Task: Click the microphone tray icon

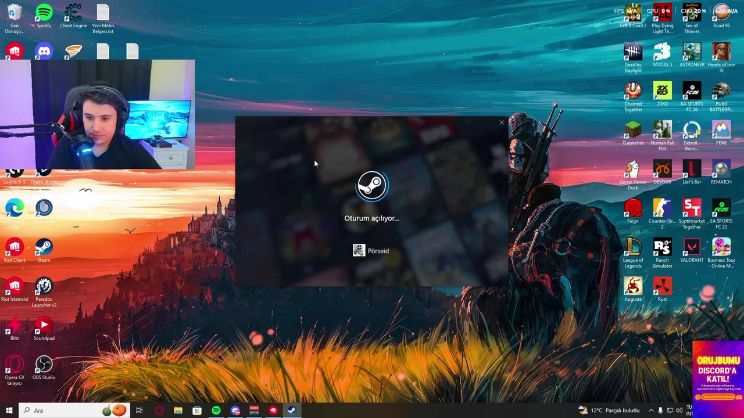Action: tap(660, 410)
